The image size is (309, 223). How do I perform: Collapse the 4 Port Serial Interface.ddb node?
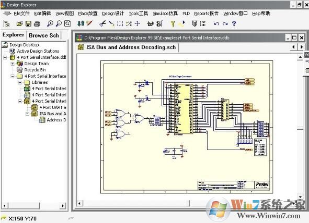point(5,57)
